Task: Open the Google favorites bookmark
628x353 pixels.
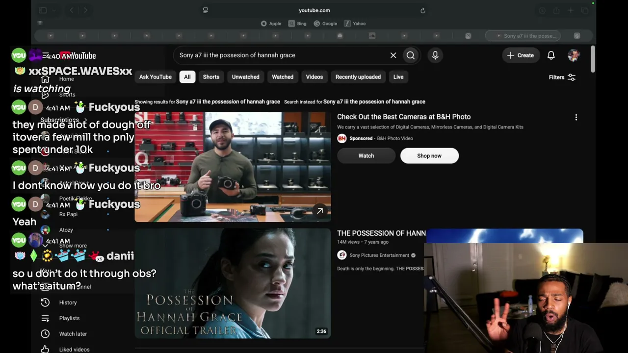Action: (325, 24)
